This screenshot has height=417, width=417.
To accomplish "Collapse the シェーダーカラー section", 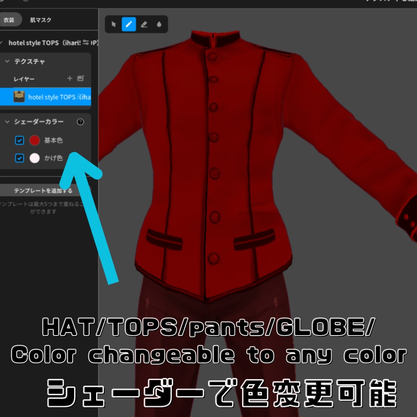I will tap(7, 121).
